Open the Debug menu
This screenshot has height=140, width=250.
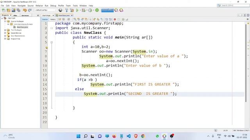[53, 5]
